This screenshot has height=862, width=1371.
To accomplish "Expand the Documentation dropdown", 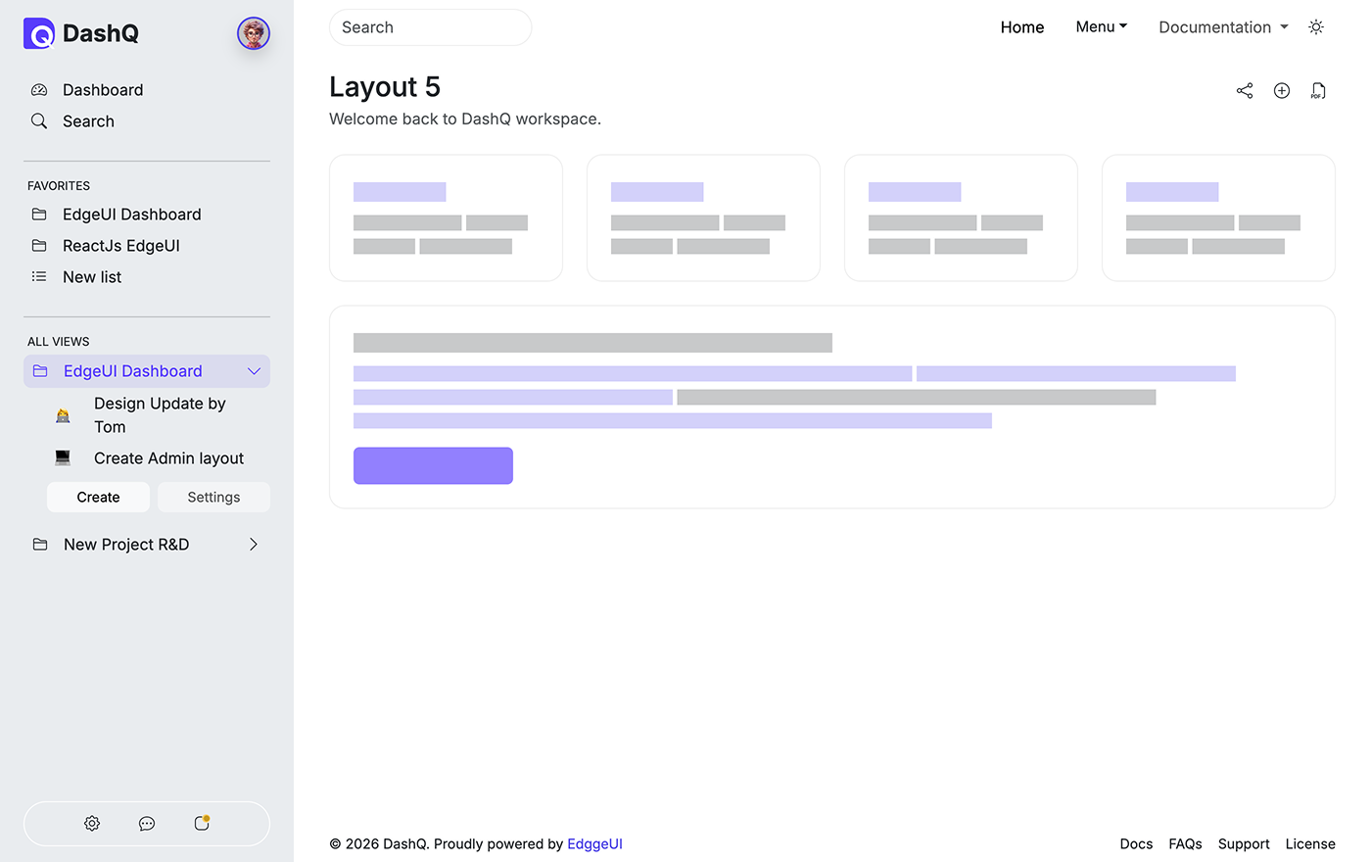I will pyautogui.click(x=1222, y=26).
